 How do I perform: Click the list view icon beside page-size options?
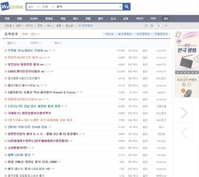coord(146,26)
